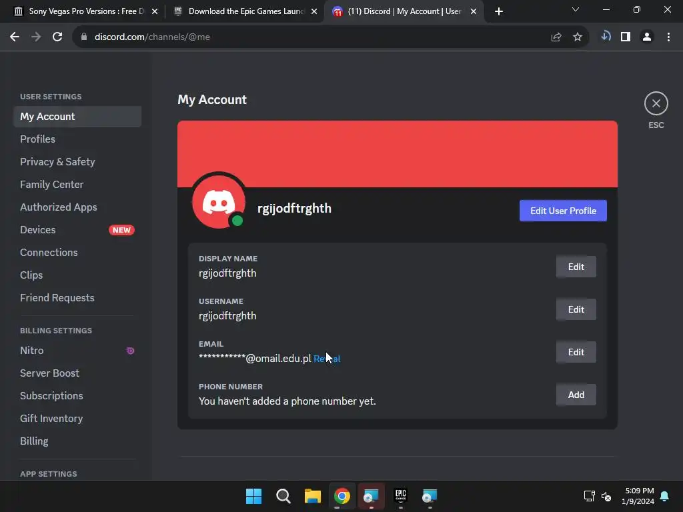Open the tab search dropdown chevron

(576, 9)
